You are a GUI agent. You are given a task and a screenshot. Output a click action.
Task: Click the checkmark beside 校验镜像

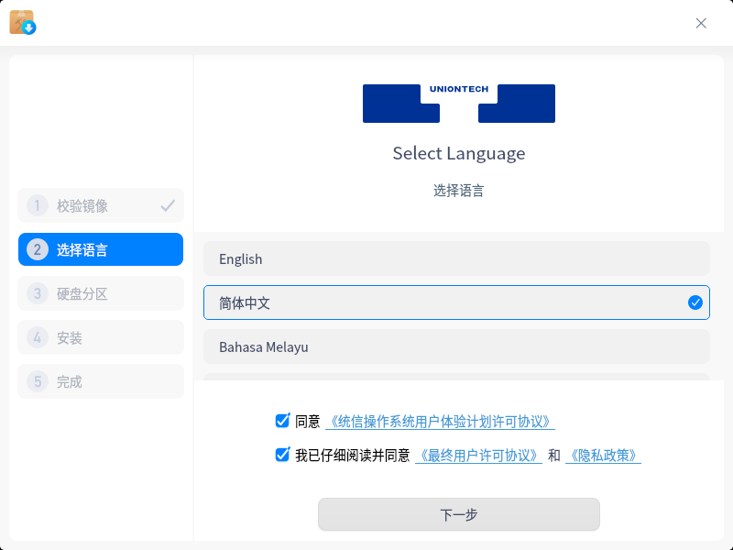click(x=168, y=205)
